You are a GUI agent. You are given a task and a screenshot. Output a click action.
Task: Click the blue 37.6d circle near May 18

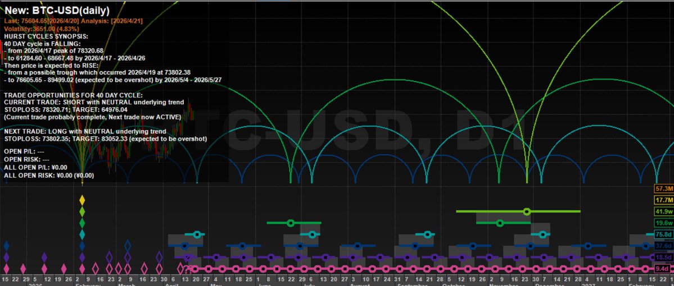[x=242, y=246]
